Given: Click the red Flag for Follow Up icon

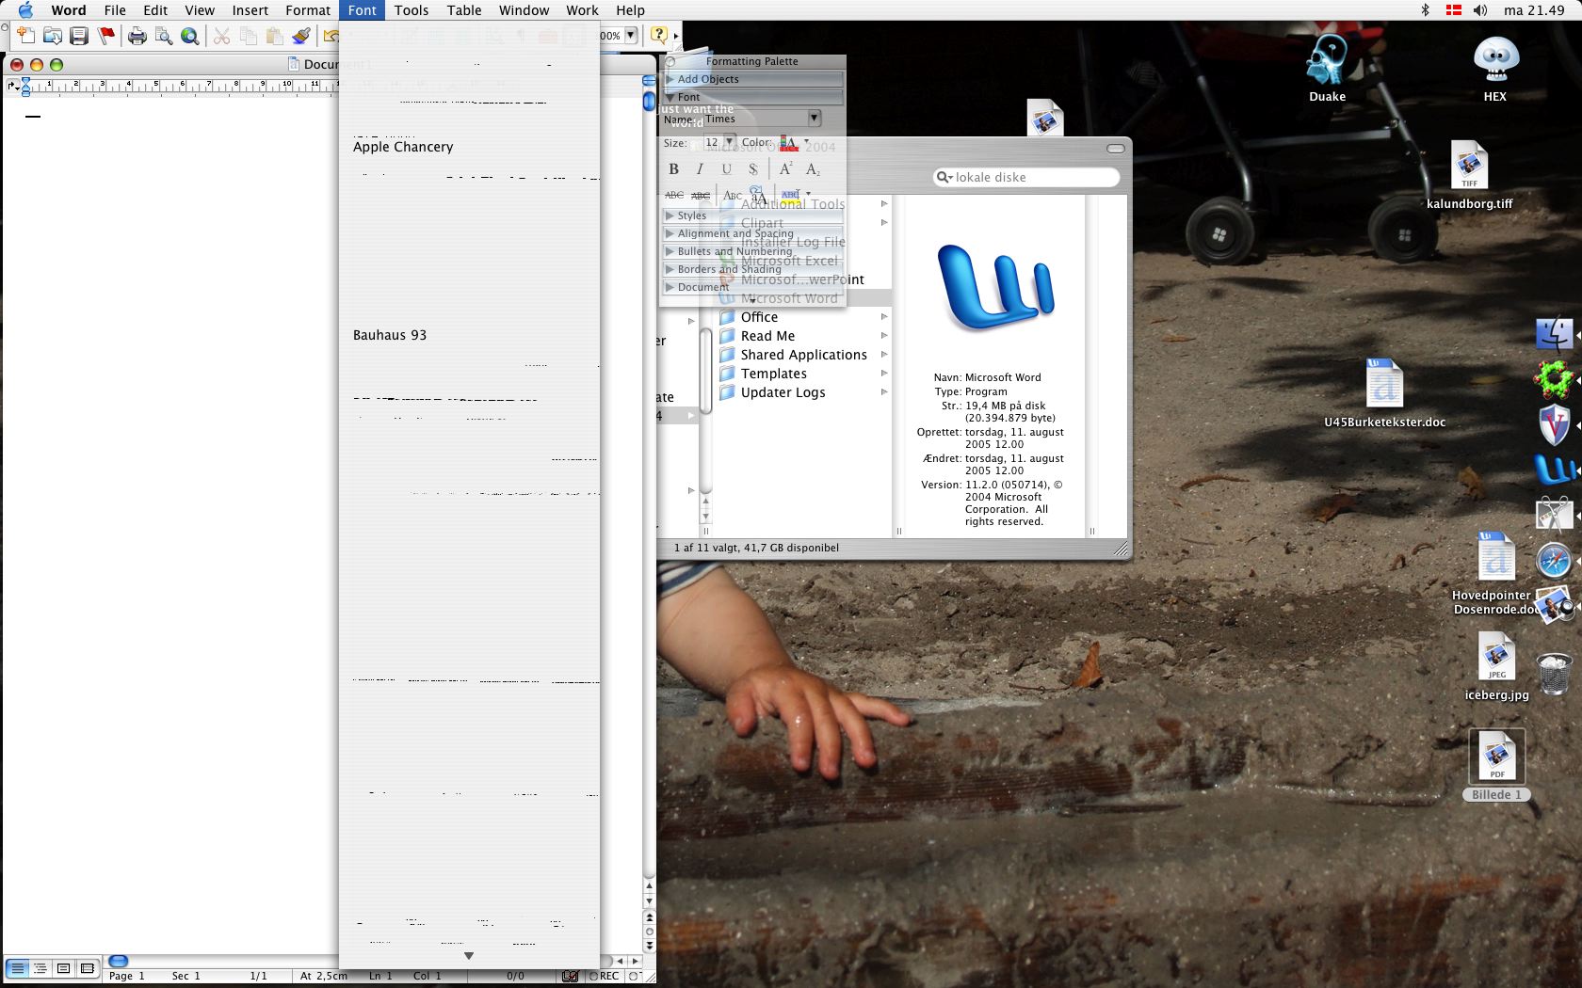Looking at the screenshot, I should (x=106, y=36).
